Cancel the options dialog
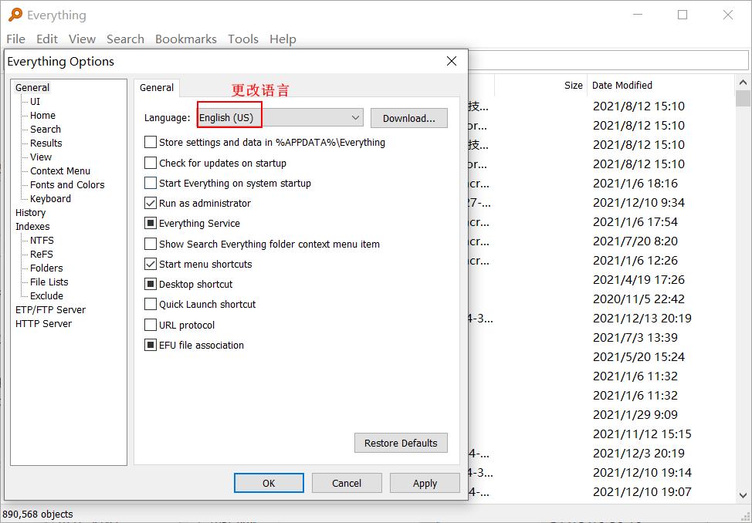 347,483
